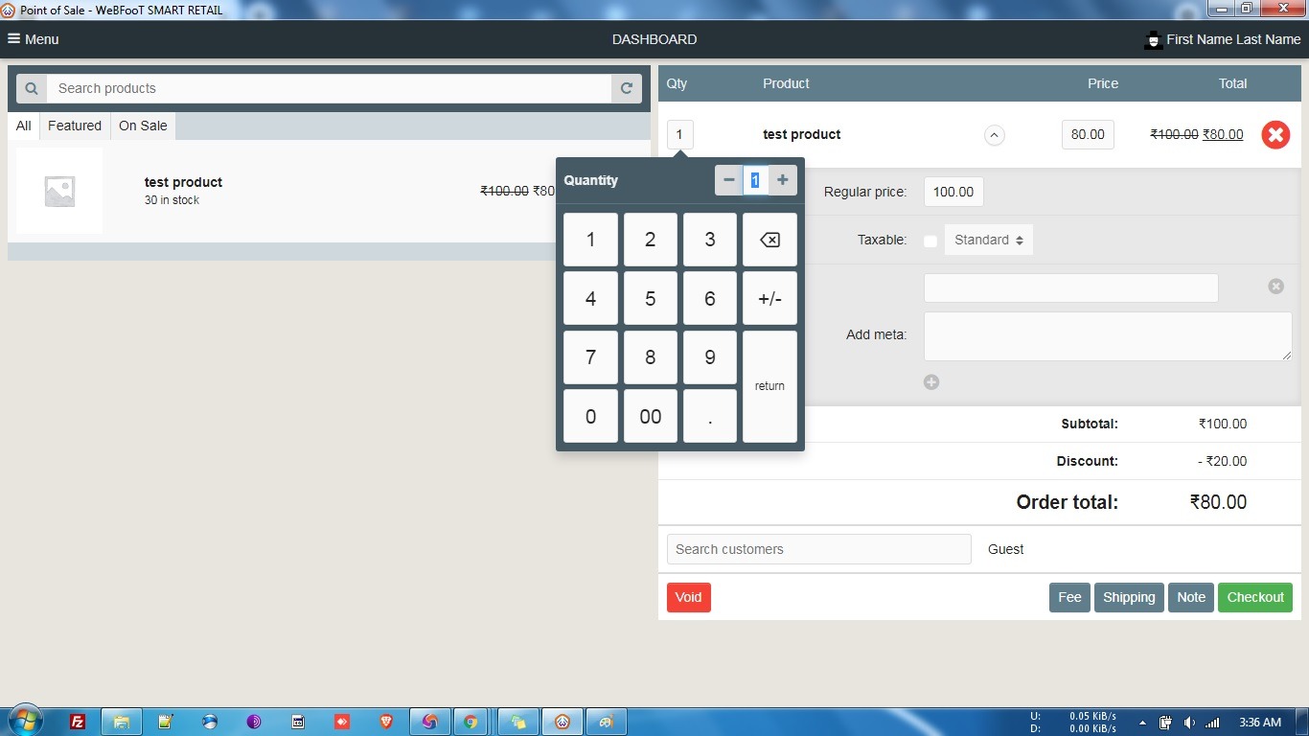This screenshot has height=736, width=1309.
Task: Switch to the Featured tab
Action: [x=75, y=126]
